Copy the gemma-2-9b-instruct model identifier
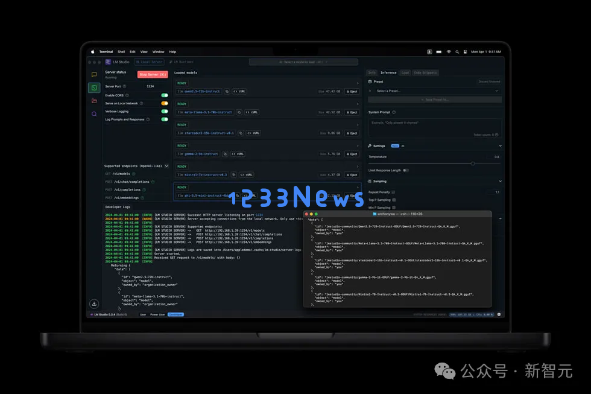 click(x=225, y=154)
